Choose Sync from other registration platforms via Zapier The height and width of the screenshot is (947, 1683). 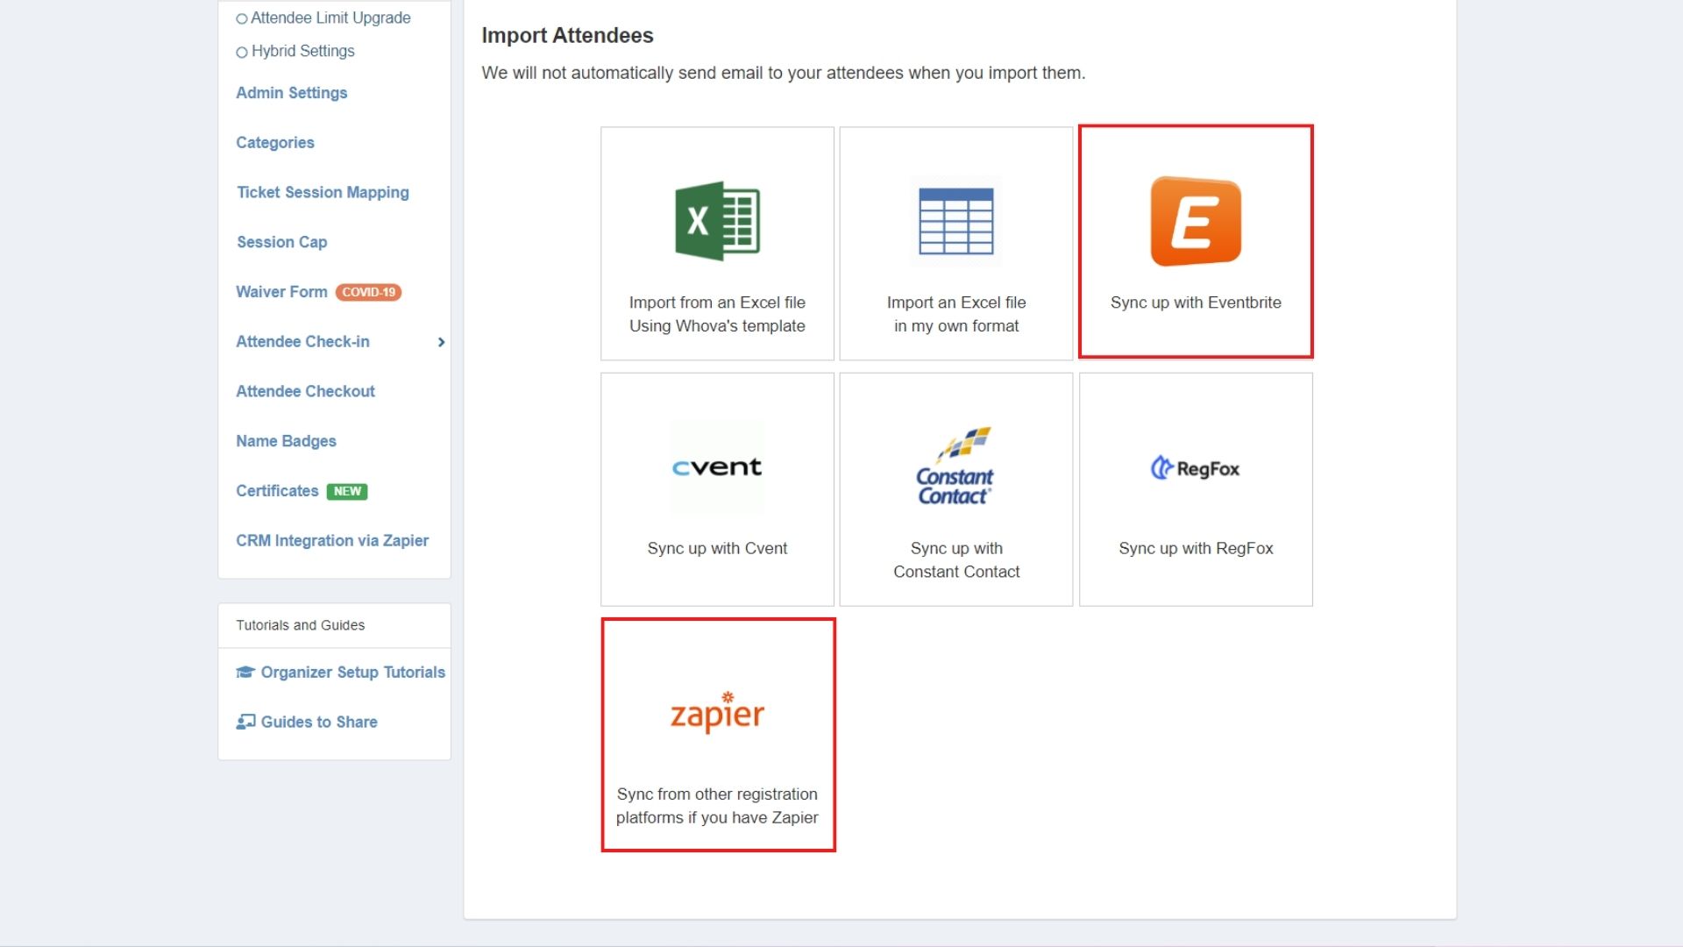click(x=718, y=735)
